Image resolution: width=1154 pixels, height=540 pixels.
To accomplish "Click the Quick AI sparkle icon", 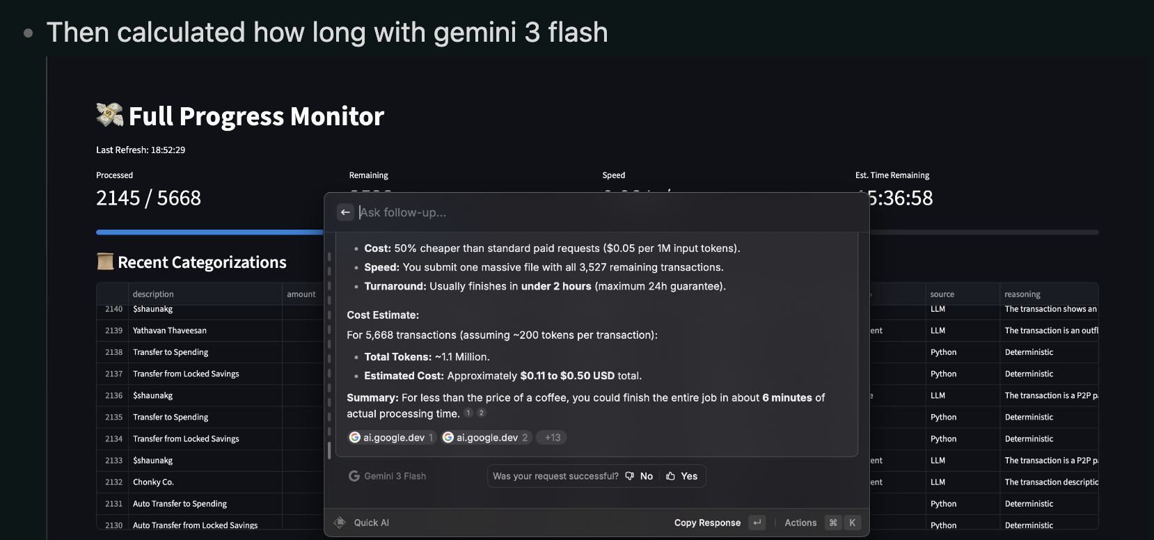I will tap(340, 523).
